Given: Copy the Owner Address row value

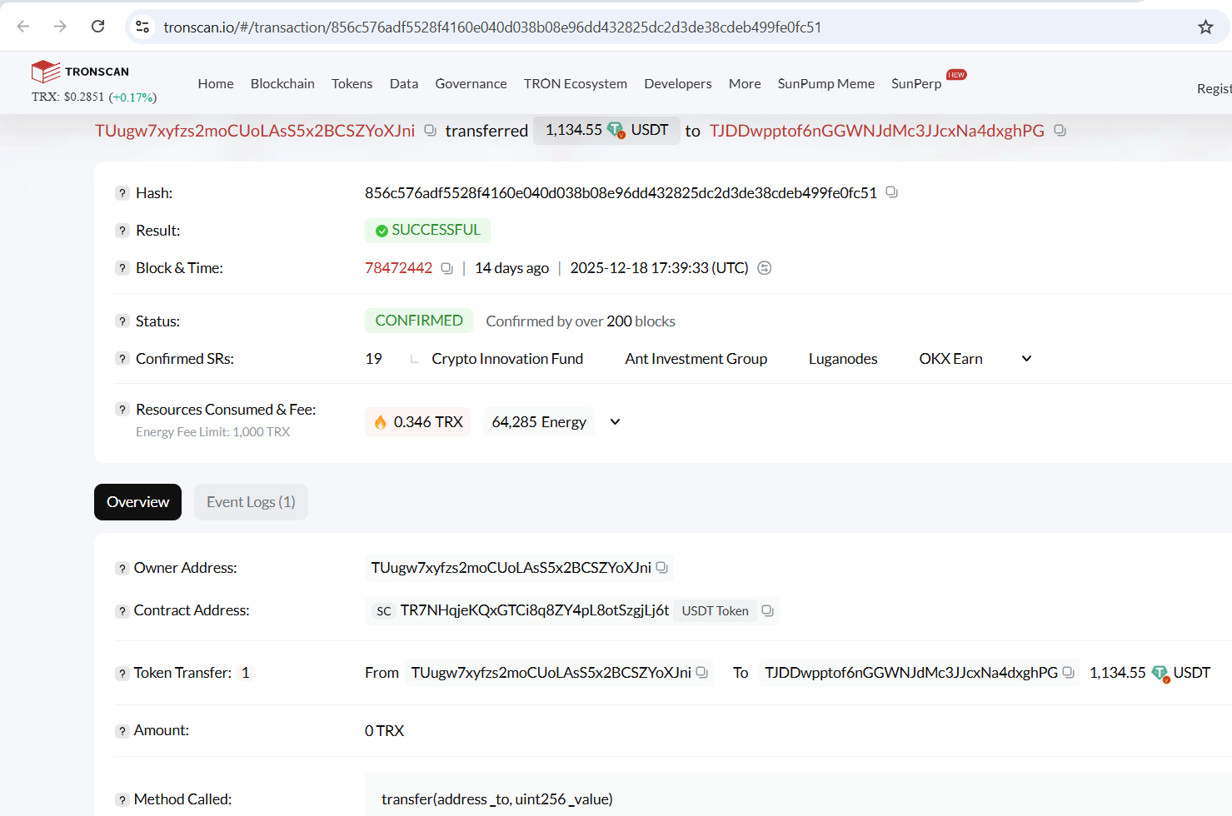Looking at the screenshot, I should [x=662, y=568].
